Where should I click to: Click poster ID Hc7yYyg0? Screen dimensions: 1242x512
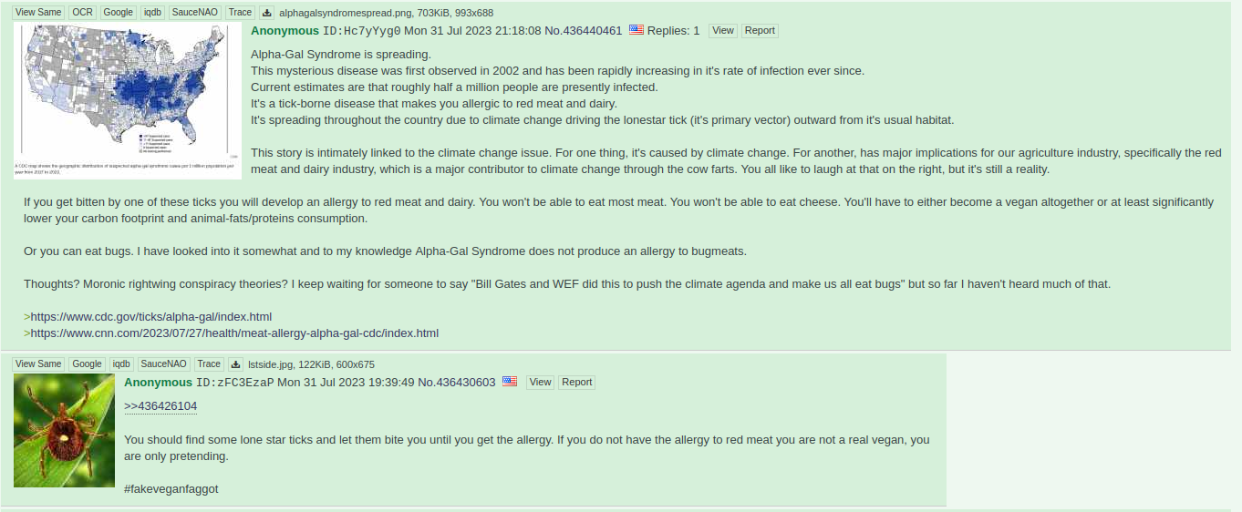(362, 31)
